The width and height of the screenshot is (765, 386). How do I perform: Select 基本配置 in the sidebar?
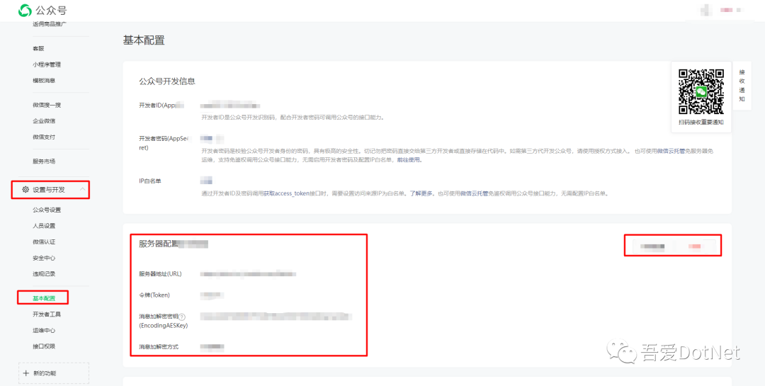tap(44, 298)
